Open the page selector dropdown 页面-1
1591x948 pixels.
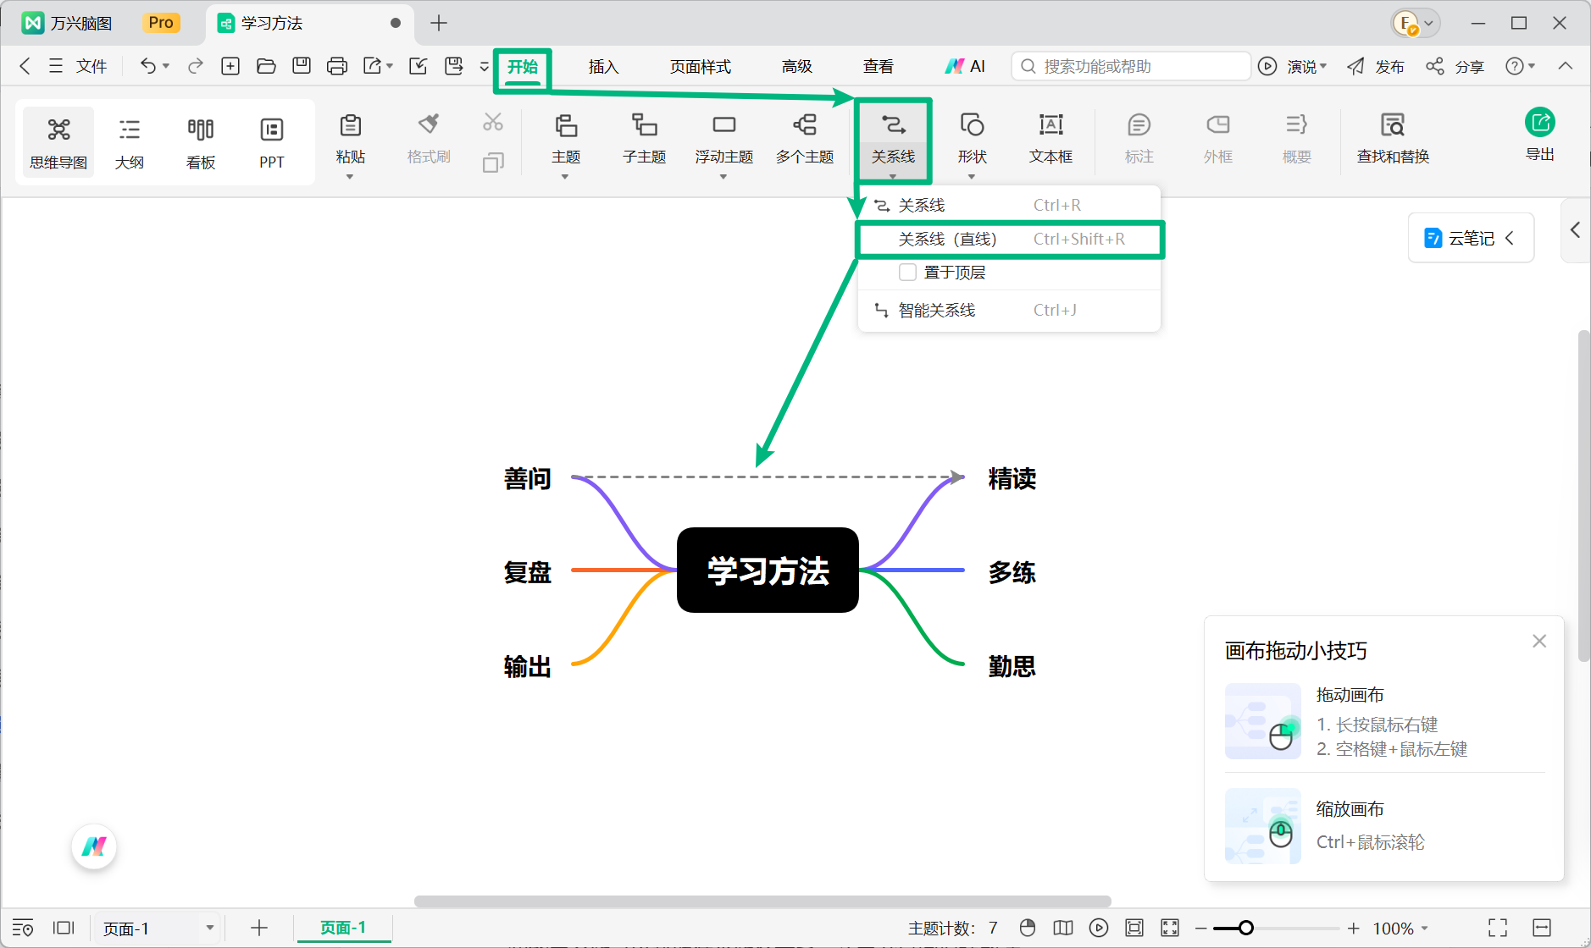pos(158,928)
